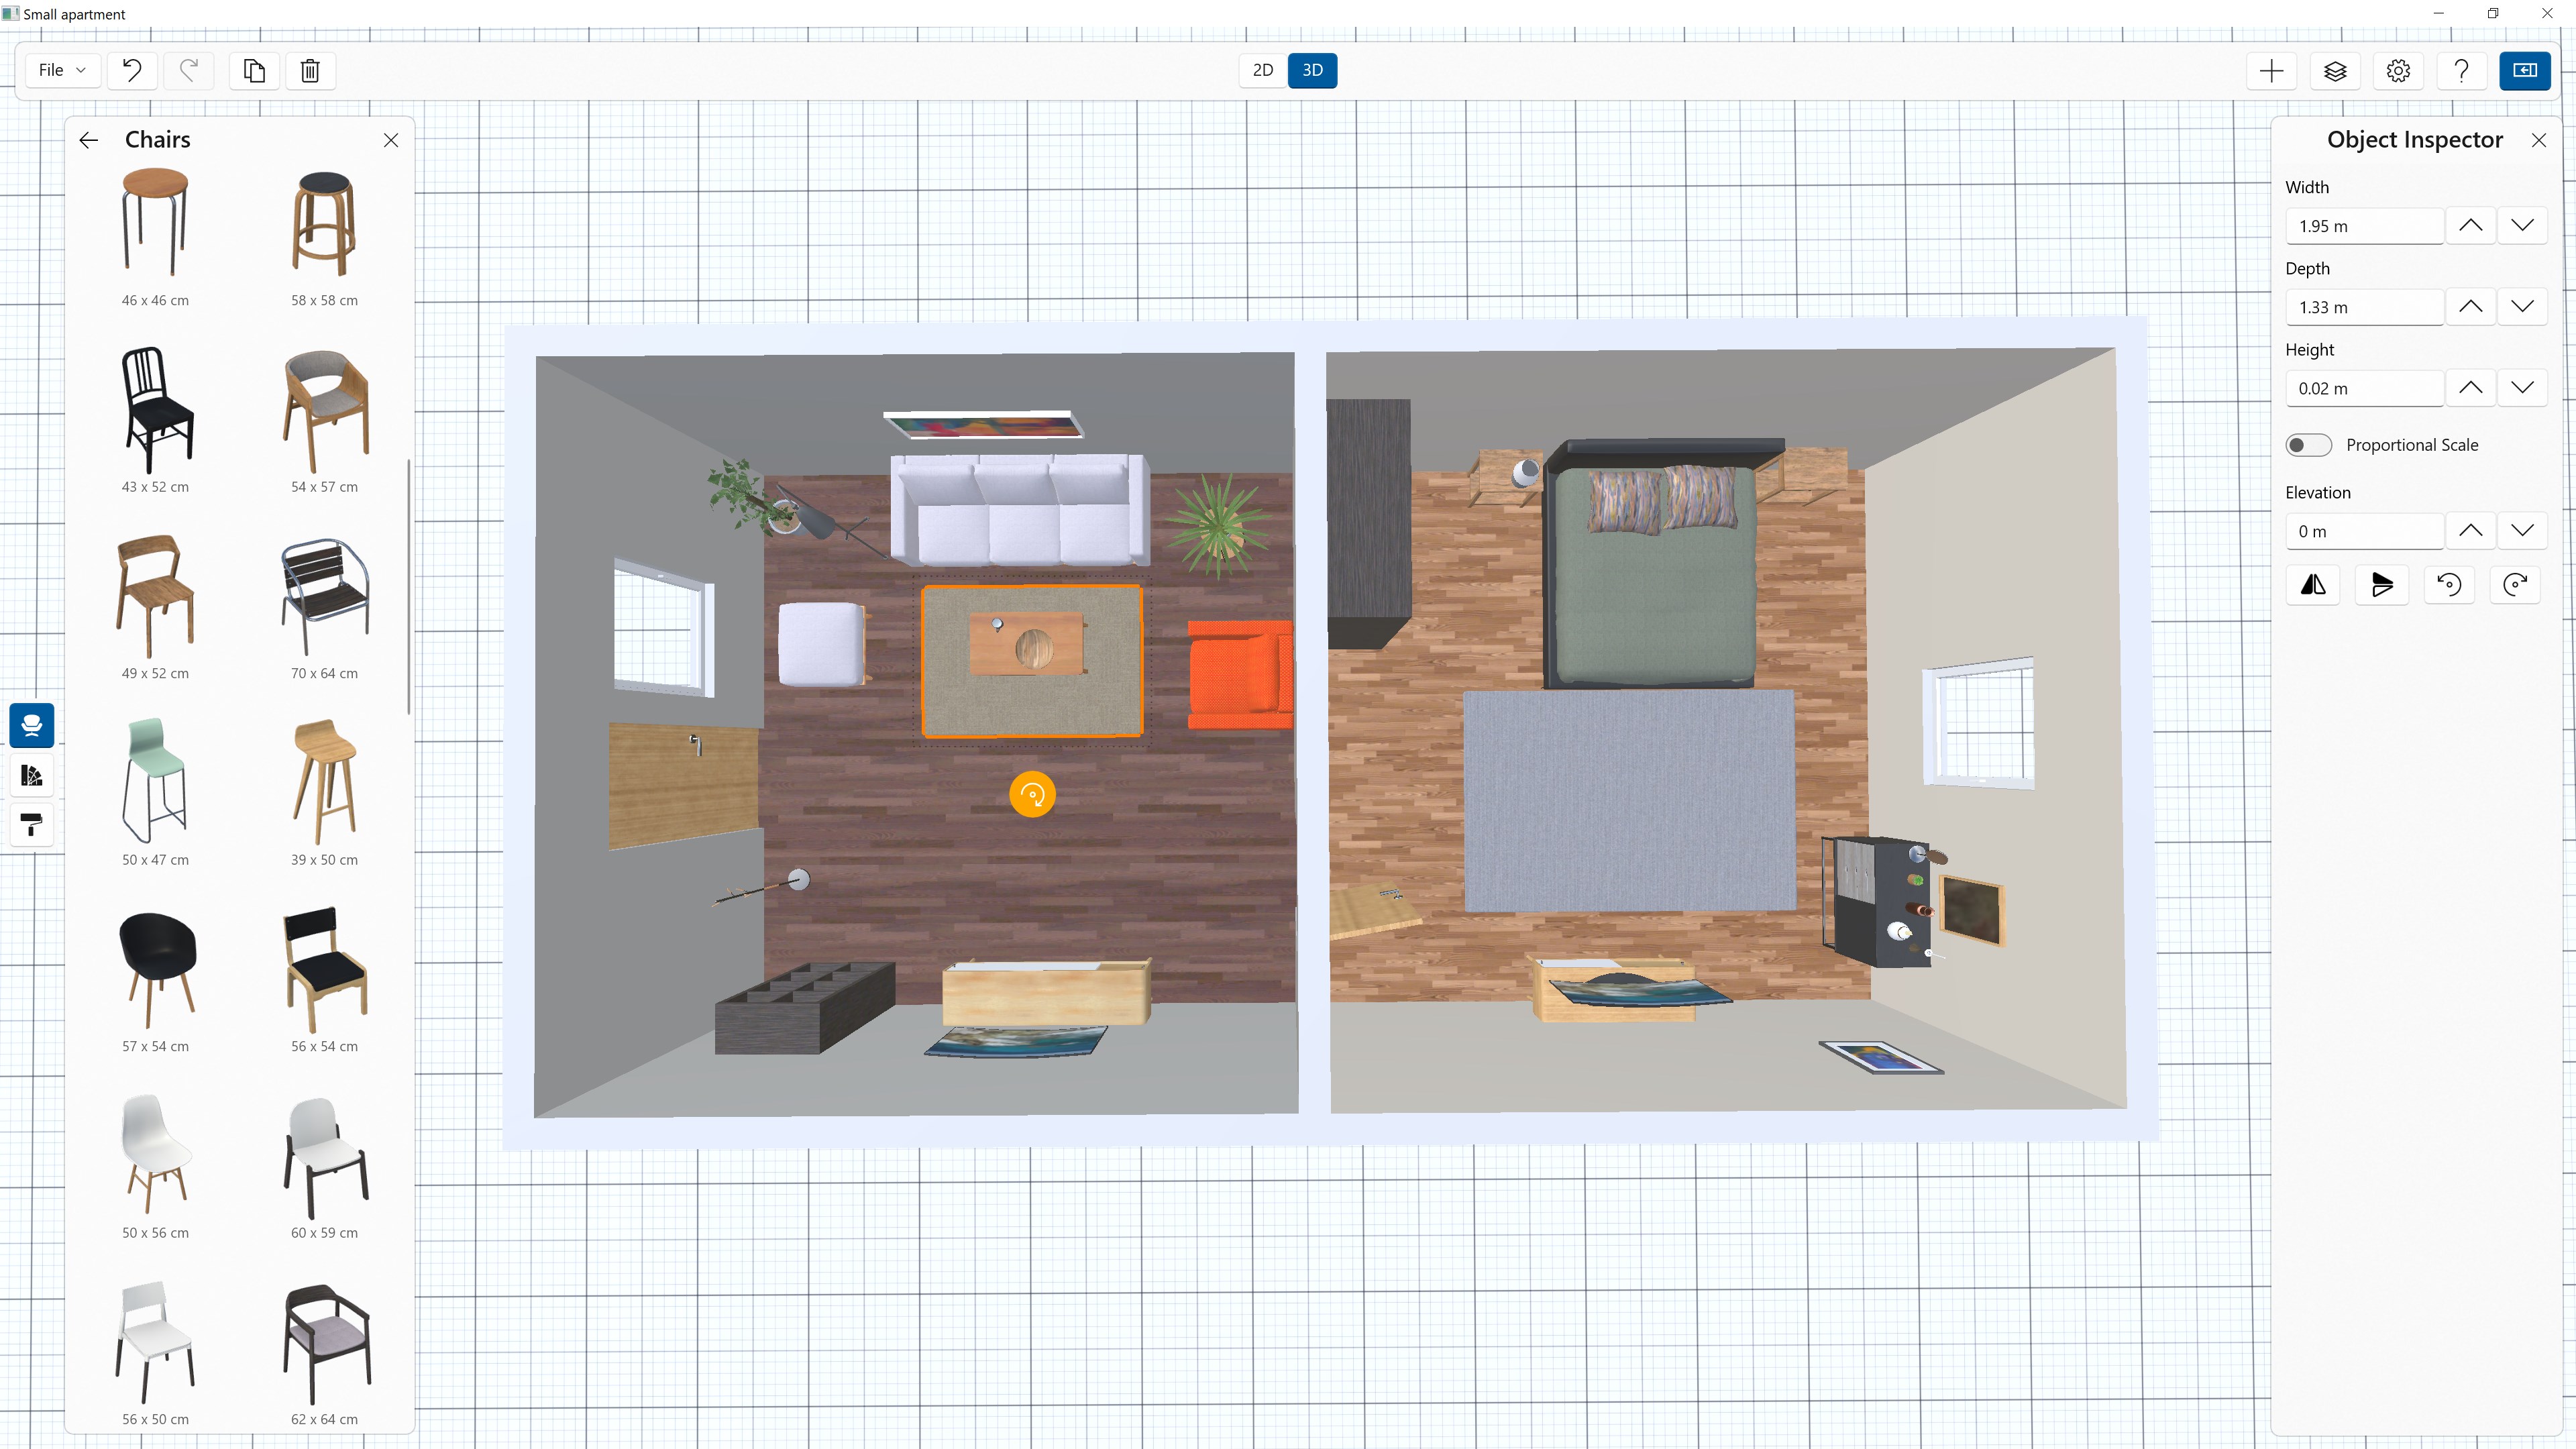Click the duplicate object icon

(254, 70)
